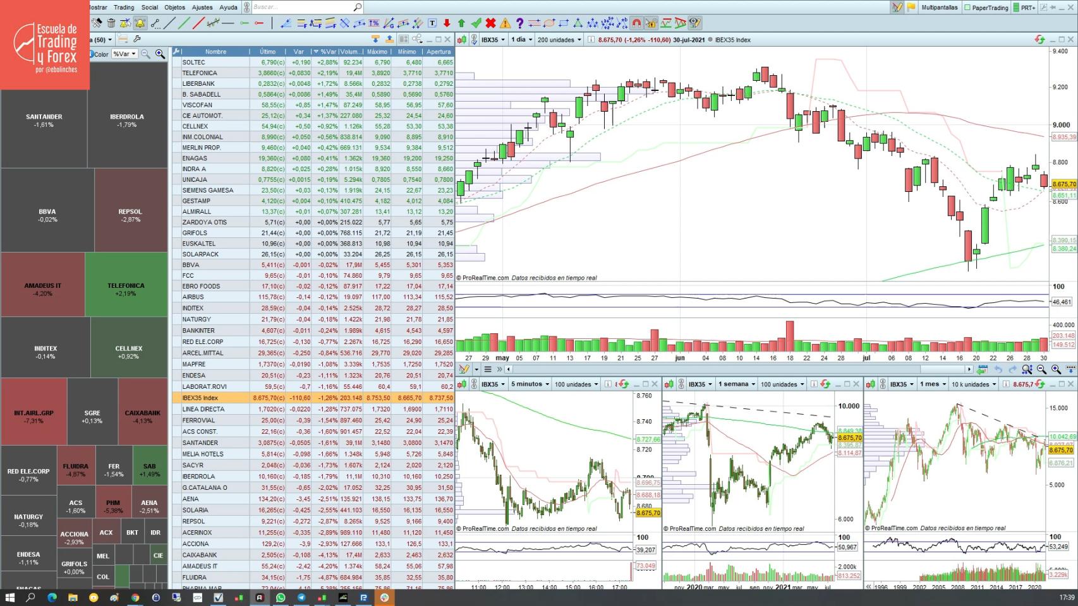Image resolution: width=1078 pixels, height=606 pixels.
Task: Open the Objetos menu
Action: (175, 8)
